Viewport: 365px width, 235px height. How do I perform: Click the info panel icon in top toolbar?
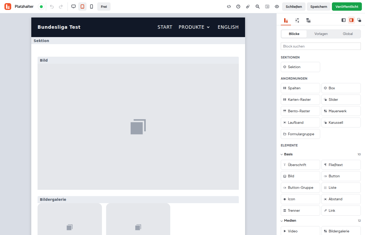pos(267,7)
